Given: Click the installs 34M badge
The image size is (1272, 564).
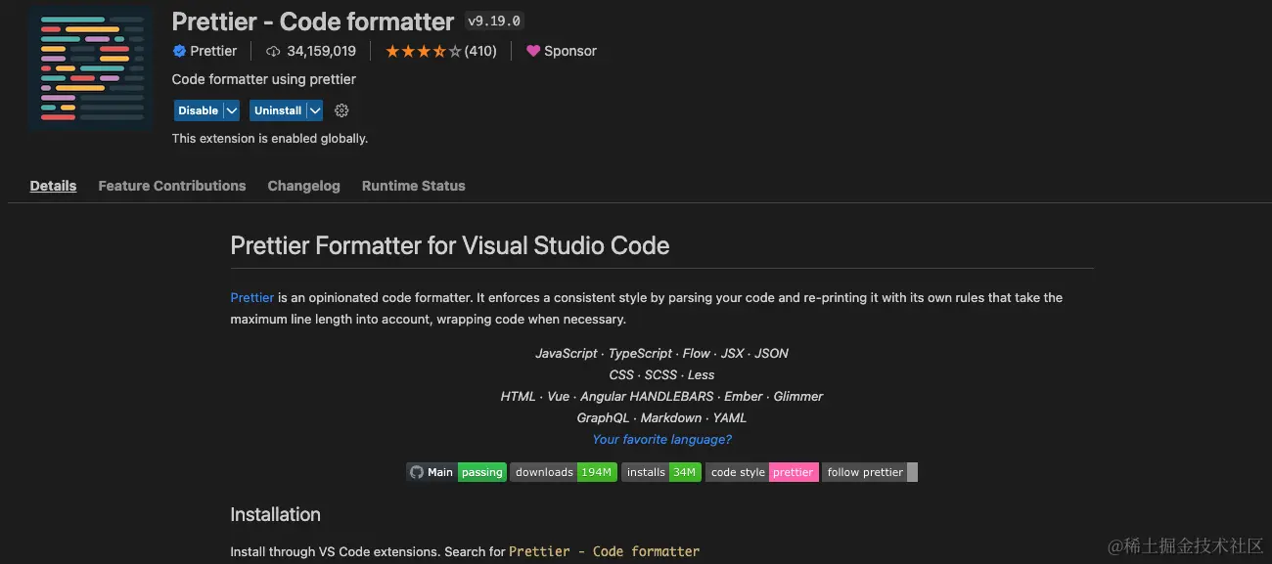Looking at the screenshot, I should (660, 472).
